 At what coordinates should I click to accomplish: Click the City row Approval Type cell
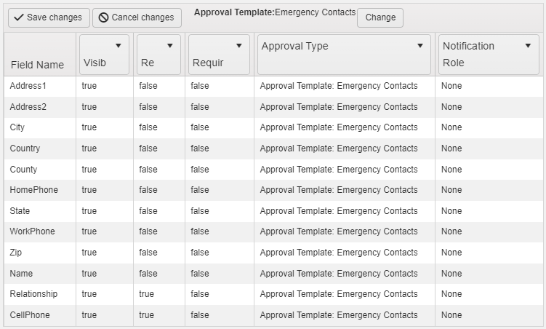pyautogui.click(x=345, y=127)
